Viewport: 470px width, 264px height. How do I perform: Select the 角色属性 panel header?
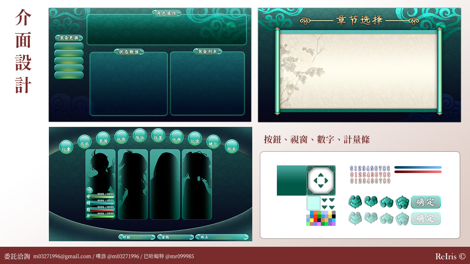click(167, 13)
